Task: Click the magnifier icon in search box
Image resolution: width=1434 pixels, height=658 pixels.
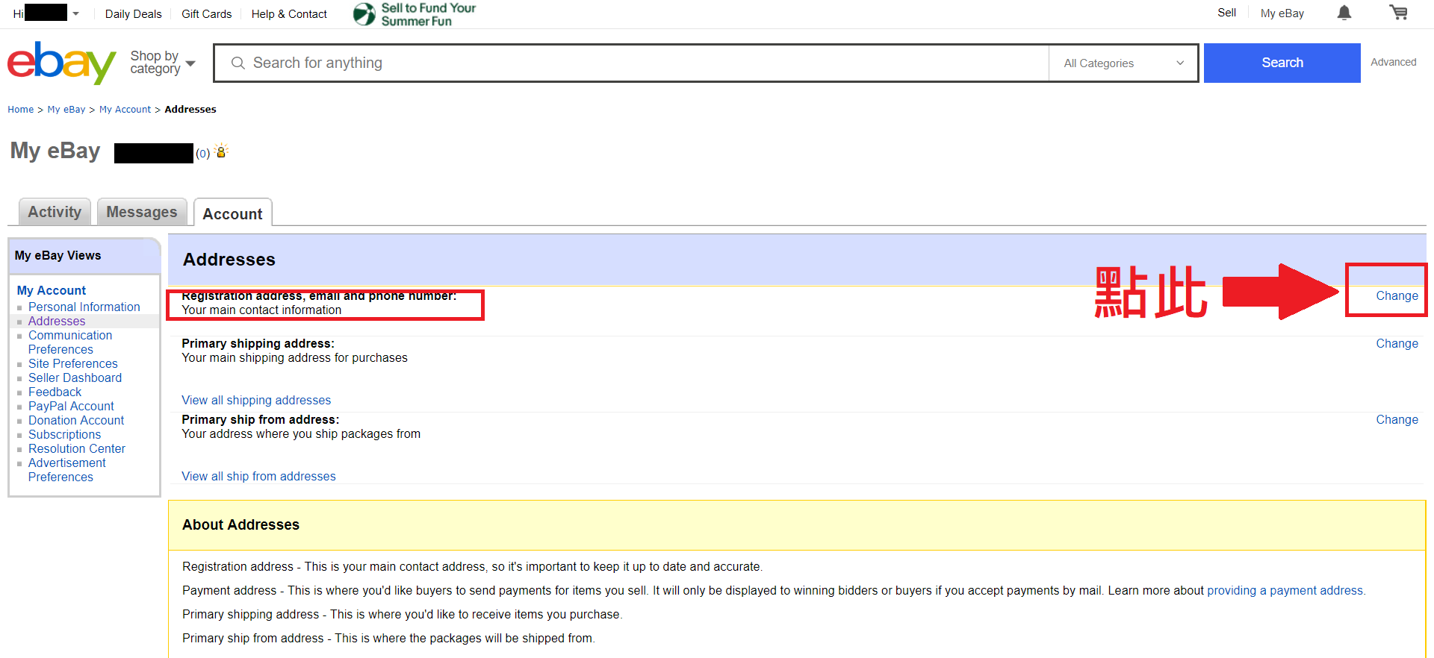Action: pyautogui.click(x=238, y=63)
